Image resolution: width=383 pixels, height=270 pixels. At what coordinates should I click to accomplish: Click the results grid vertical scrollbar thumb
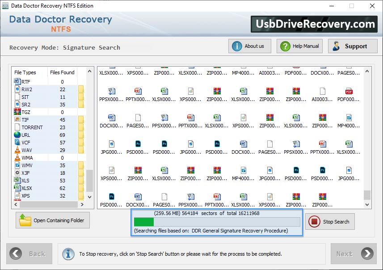coord(367,195)
